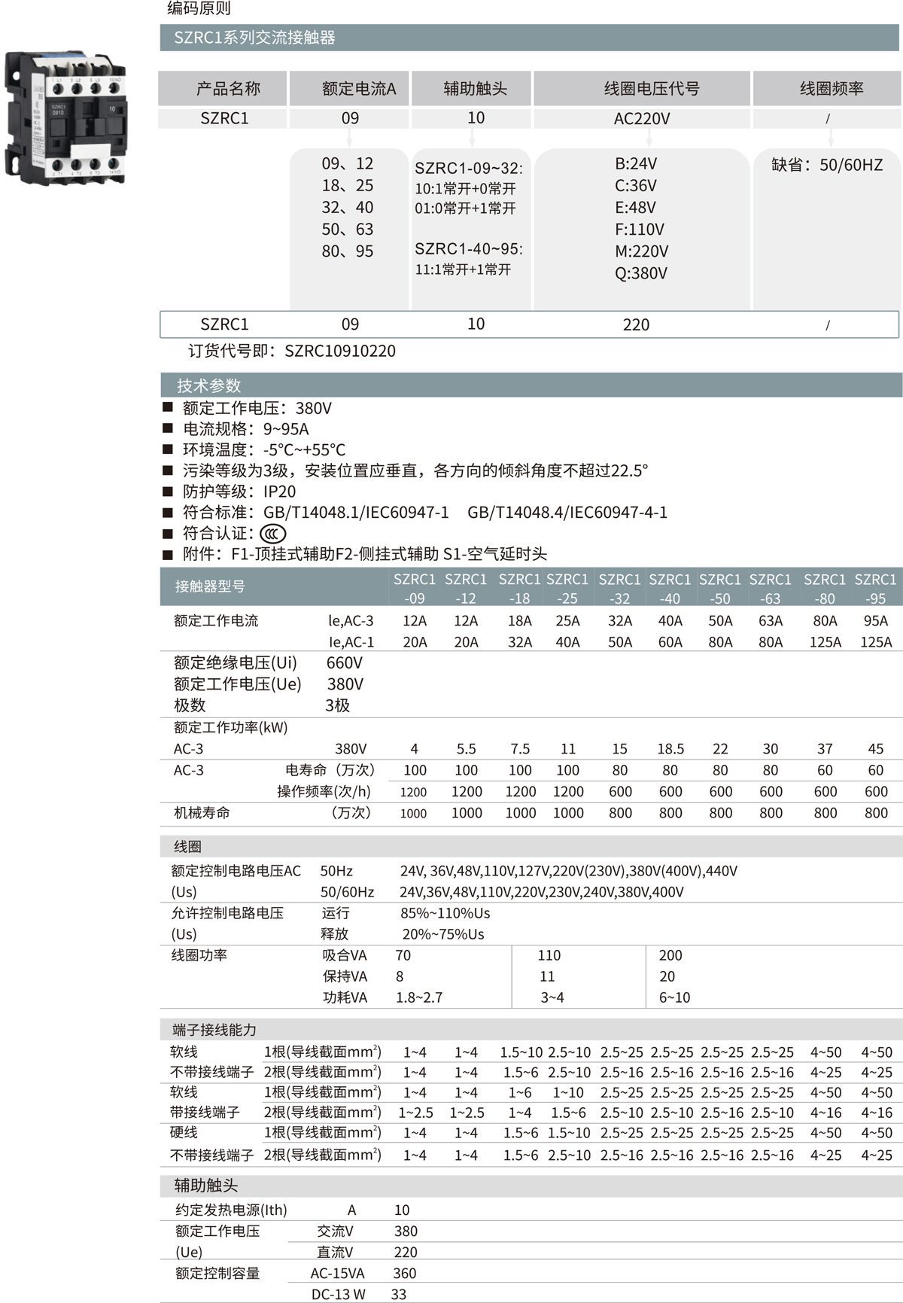This screenshot has width=903, height=1303.
Task: Click the down arrow below AC220V
Action: pos(649,139)
